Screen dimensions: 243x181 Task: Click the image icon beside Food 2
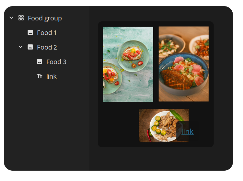[30, 47]
